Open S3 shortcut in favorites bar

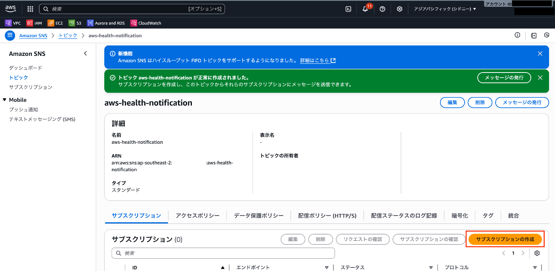[75, 23]
